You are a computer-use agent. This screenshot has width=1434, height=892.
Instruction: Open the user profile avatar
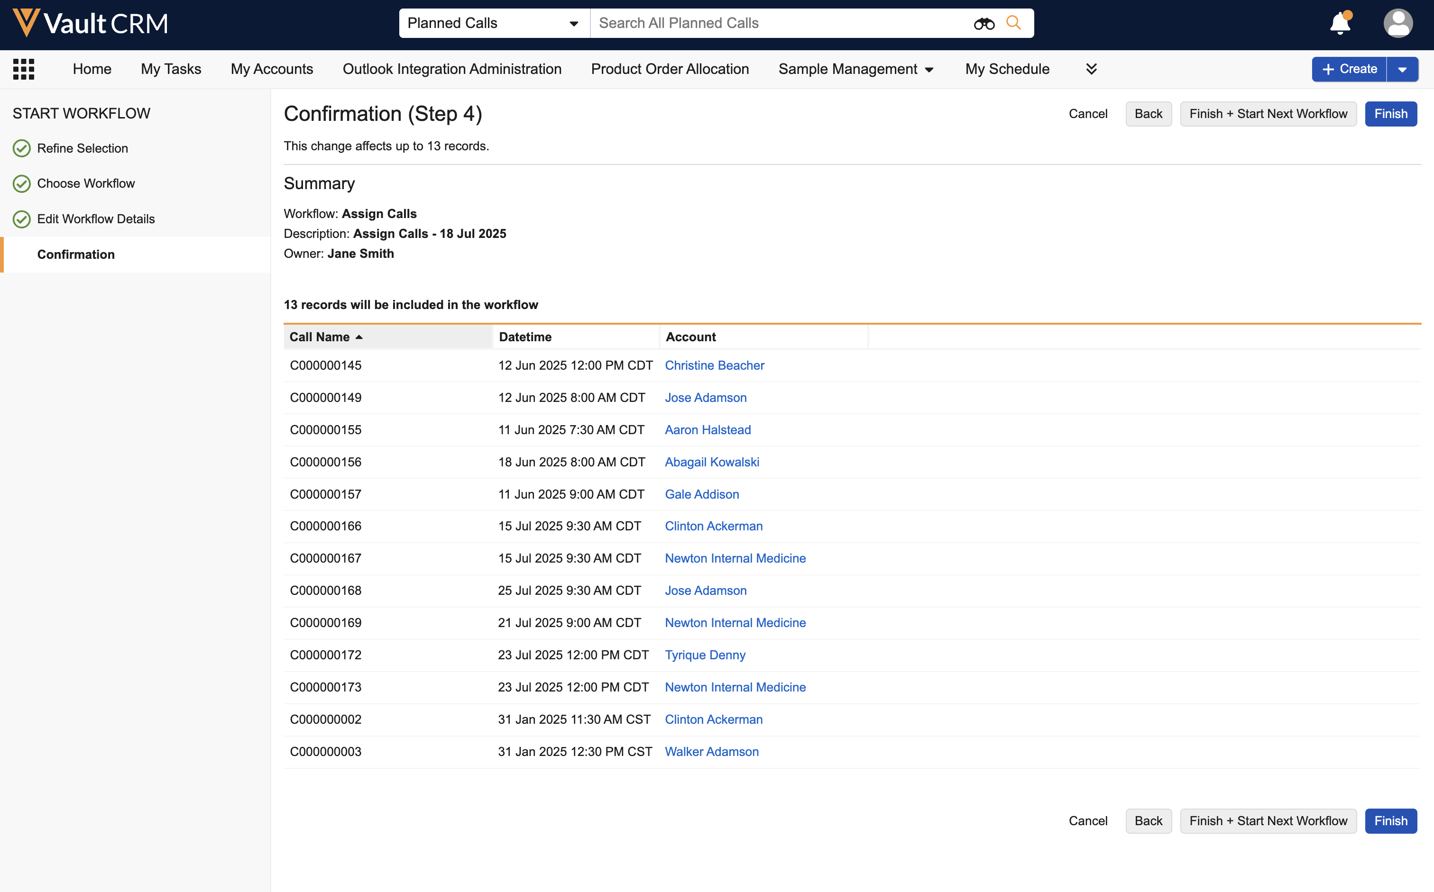coord(1397,24)
